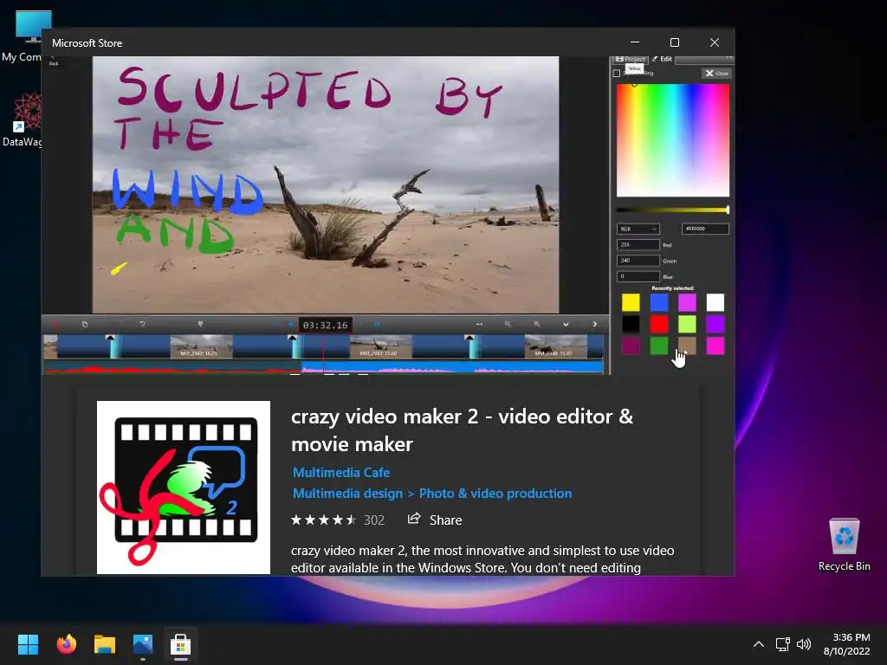Click the star rating with 302 reviews
The image size is (887, 665).
coord(338,520)
